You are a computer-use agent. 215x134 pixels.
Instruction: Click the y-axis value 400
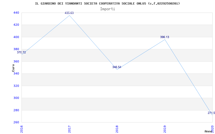[x=16, y=37]
